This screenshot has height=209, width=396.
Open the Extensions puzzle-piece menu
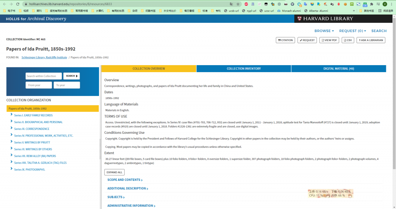coord(372,4)
